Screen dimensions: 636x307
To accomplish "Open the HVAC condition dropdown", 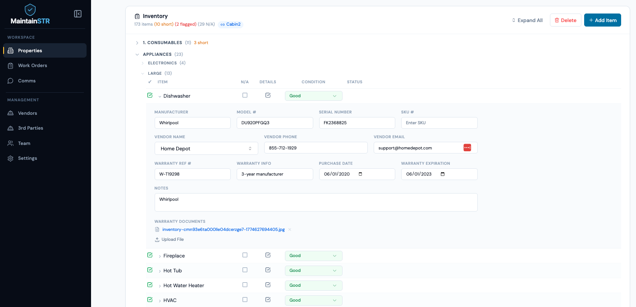I will (x=314, y=300).
